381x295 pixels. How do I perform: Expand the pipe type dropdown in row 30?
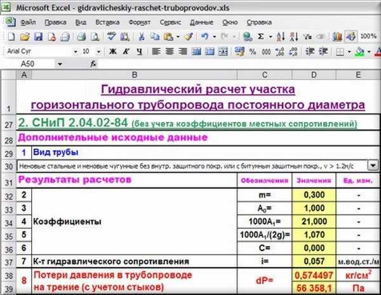(373, 166)
